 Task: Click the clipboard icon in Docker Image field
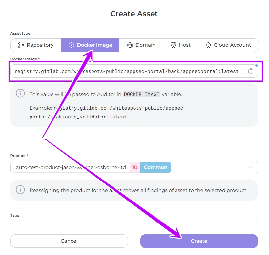pyautogui.click(x=251, y=71)
